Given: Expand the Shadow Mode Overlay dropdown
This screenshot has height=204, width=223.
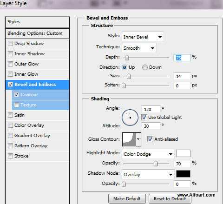Looking at the screenshot, I should point(148,175).
